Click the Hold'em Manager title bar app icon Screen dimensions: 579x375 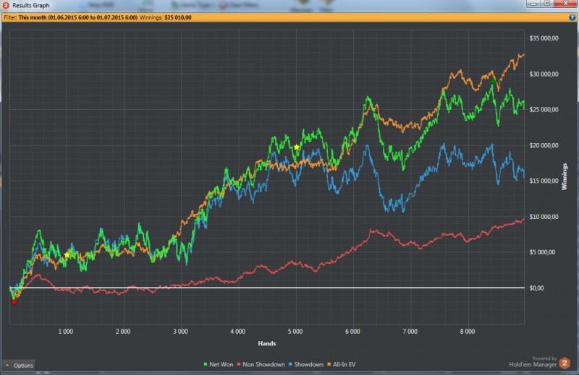[6, 5]
